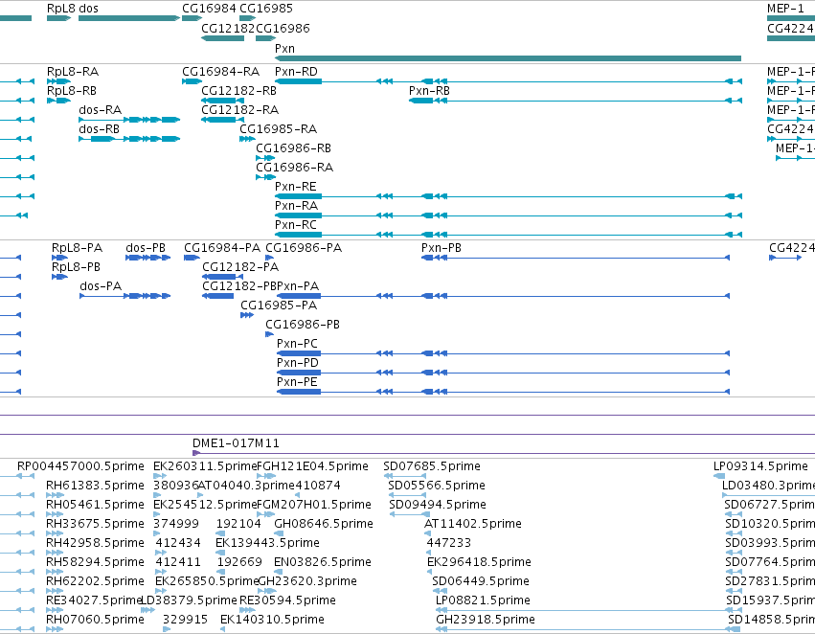The height and width of the screenshot is (634, 815).
Task: Click the Pxn-PB protein
Action: (576, 258)
